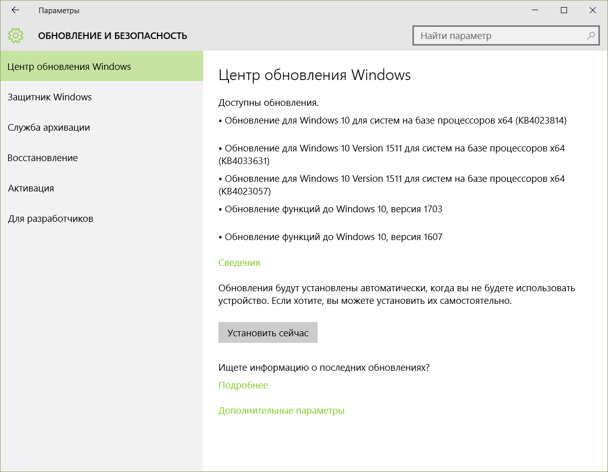
Task: Click the KB4023814 update entry
Action: click(393, 121)
